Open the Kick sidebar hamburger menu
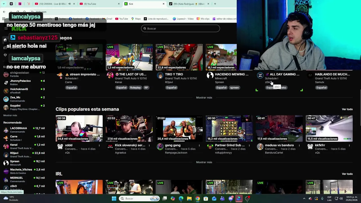Image resolution: width=361 pixels, height=203 pixels. [x=6, y=28]
